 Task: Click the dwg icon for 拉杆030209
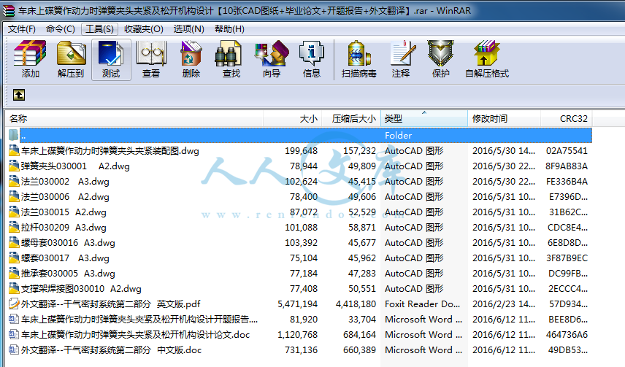pos(14,227)
